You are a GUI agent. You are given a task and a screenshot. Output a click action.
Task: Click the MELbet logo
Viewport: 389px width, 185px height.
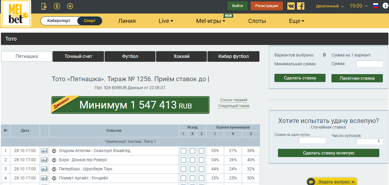(x=16, y=14)
